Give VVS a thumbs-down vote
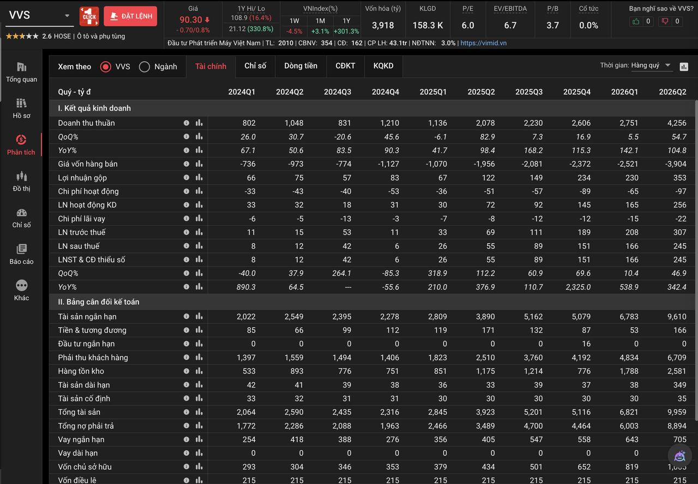 (665, 22)
